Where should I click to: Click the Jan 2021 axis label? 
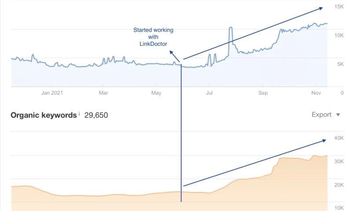pos(52,93)
